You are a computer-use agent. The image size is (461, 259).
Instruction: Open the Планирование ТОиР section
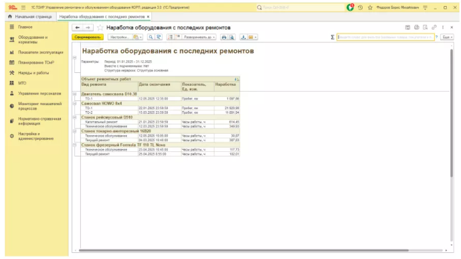pos(36,63)
